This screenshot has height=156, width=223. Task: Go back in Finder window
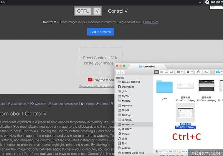(x=118, y=72)
